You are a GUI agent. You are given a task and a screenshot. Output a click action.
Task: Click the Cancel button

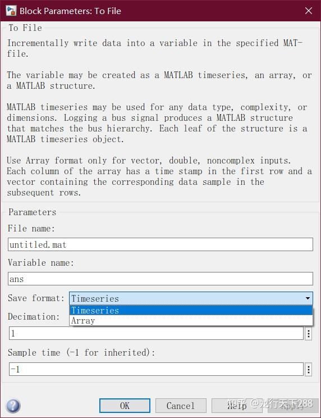coord(181,406)
